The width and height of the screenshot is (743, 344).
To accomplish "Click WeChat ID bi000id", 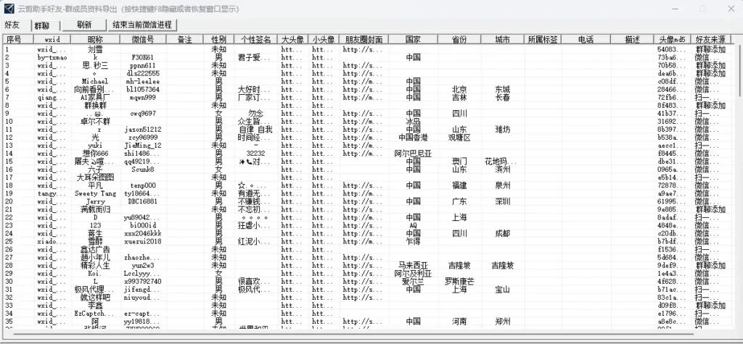I will tap(143, 226).
